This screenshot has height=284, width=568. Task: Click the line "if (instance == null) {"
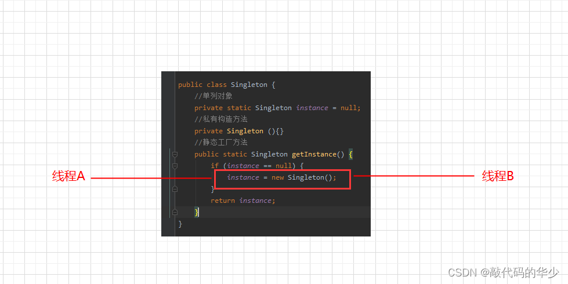point(257,166)
